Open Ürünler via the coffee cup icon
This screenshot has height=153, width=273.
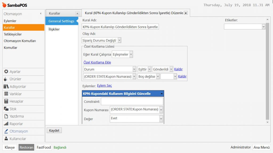6,79
